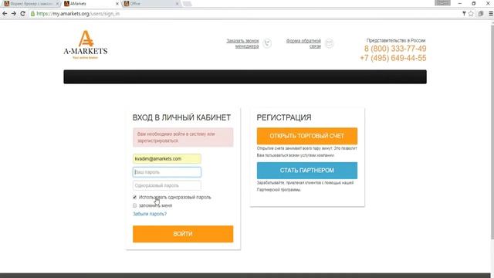Check the remember me checkbox
The image size is (494, 278).
(134, 205)
